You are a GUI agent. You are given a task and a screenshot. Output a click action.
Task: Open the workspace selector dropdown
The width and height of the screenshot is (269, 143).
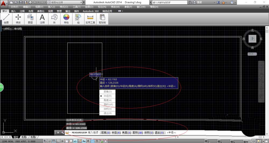pos(65,2)
